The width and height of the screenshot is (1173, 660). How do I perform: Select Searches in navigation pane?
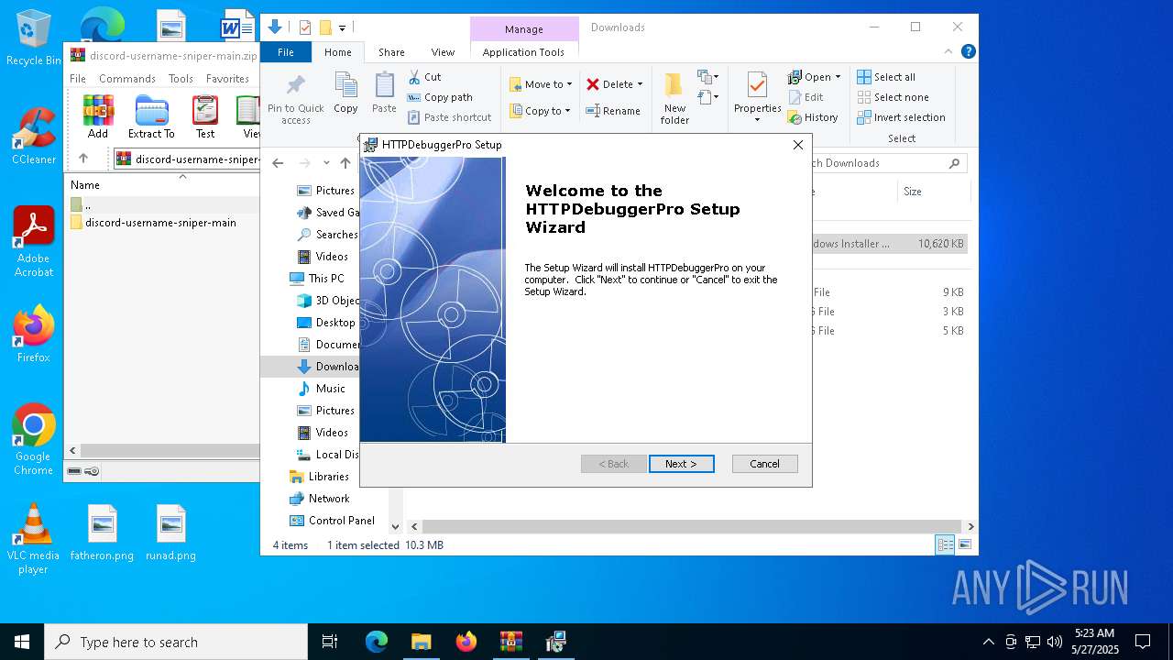[328, 235]
